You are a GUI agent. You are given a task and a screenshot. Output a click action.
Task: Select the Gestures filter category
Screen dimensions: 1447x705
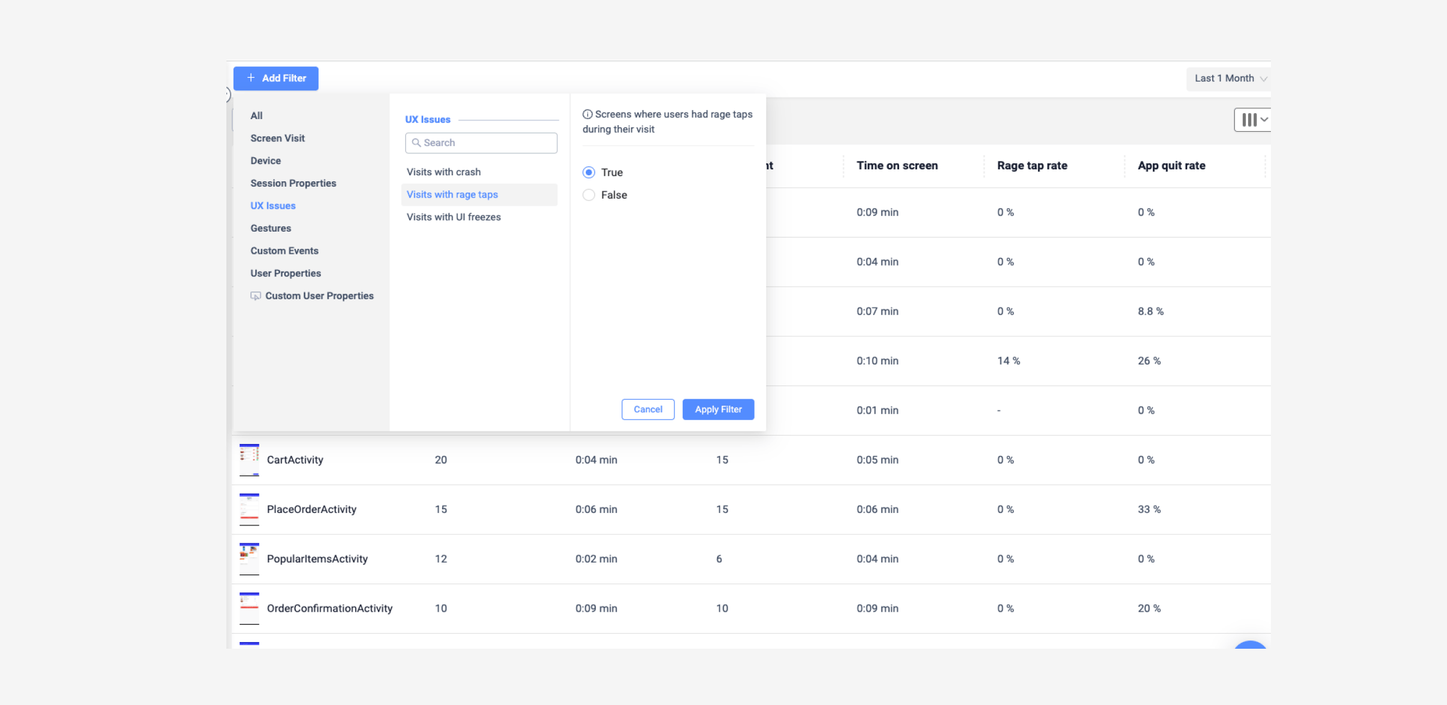[271, 228]
